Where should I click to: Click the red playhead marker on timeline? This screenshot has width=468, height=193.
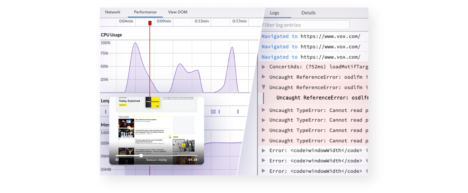(x=150, y=23)
